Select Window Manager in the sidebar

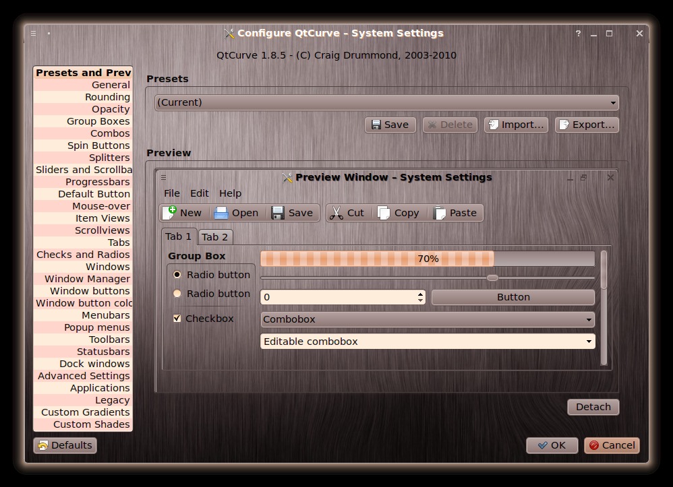click(x=83, y=279)
